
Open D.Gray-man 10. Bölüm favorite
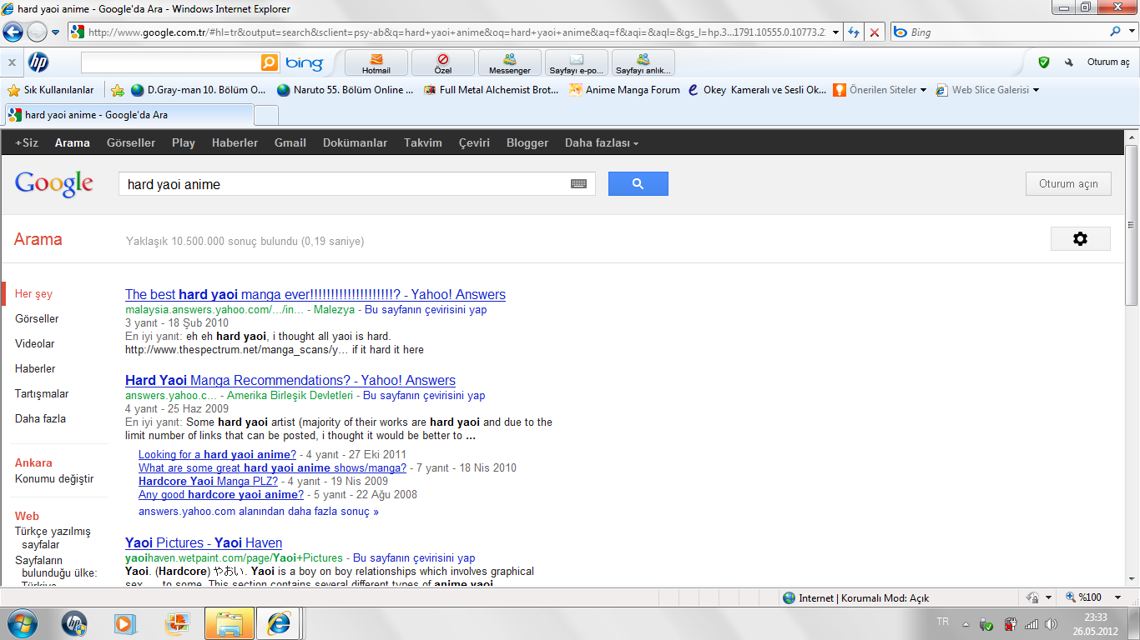(199, 90)
